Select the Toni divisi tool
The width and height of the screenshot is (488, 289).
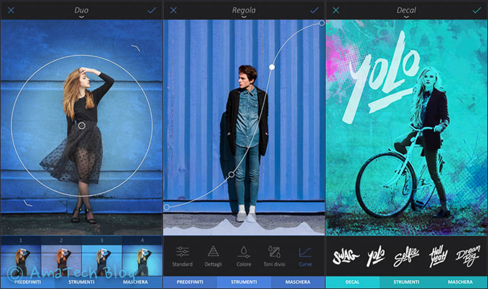click(274, 256)
